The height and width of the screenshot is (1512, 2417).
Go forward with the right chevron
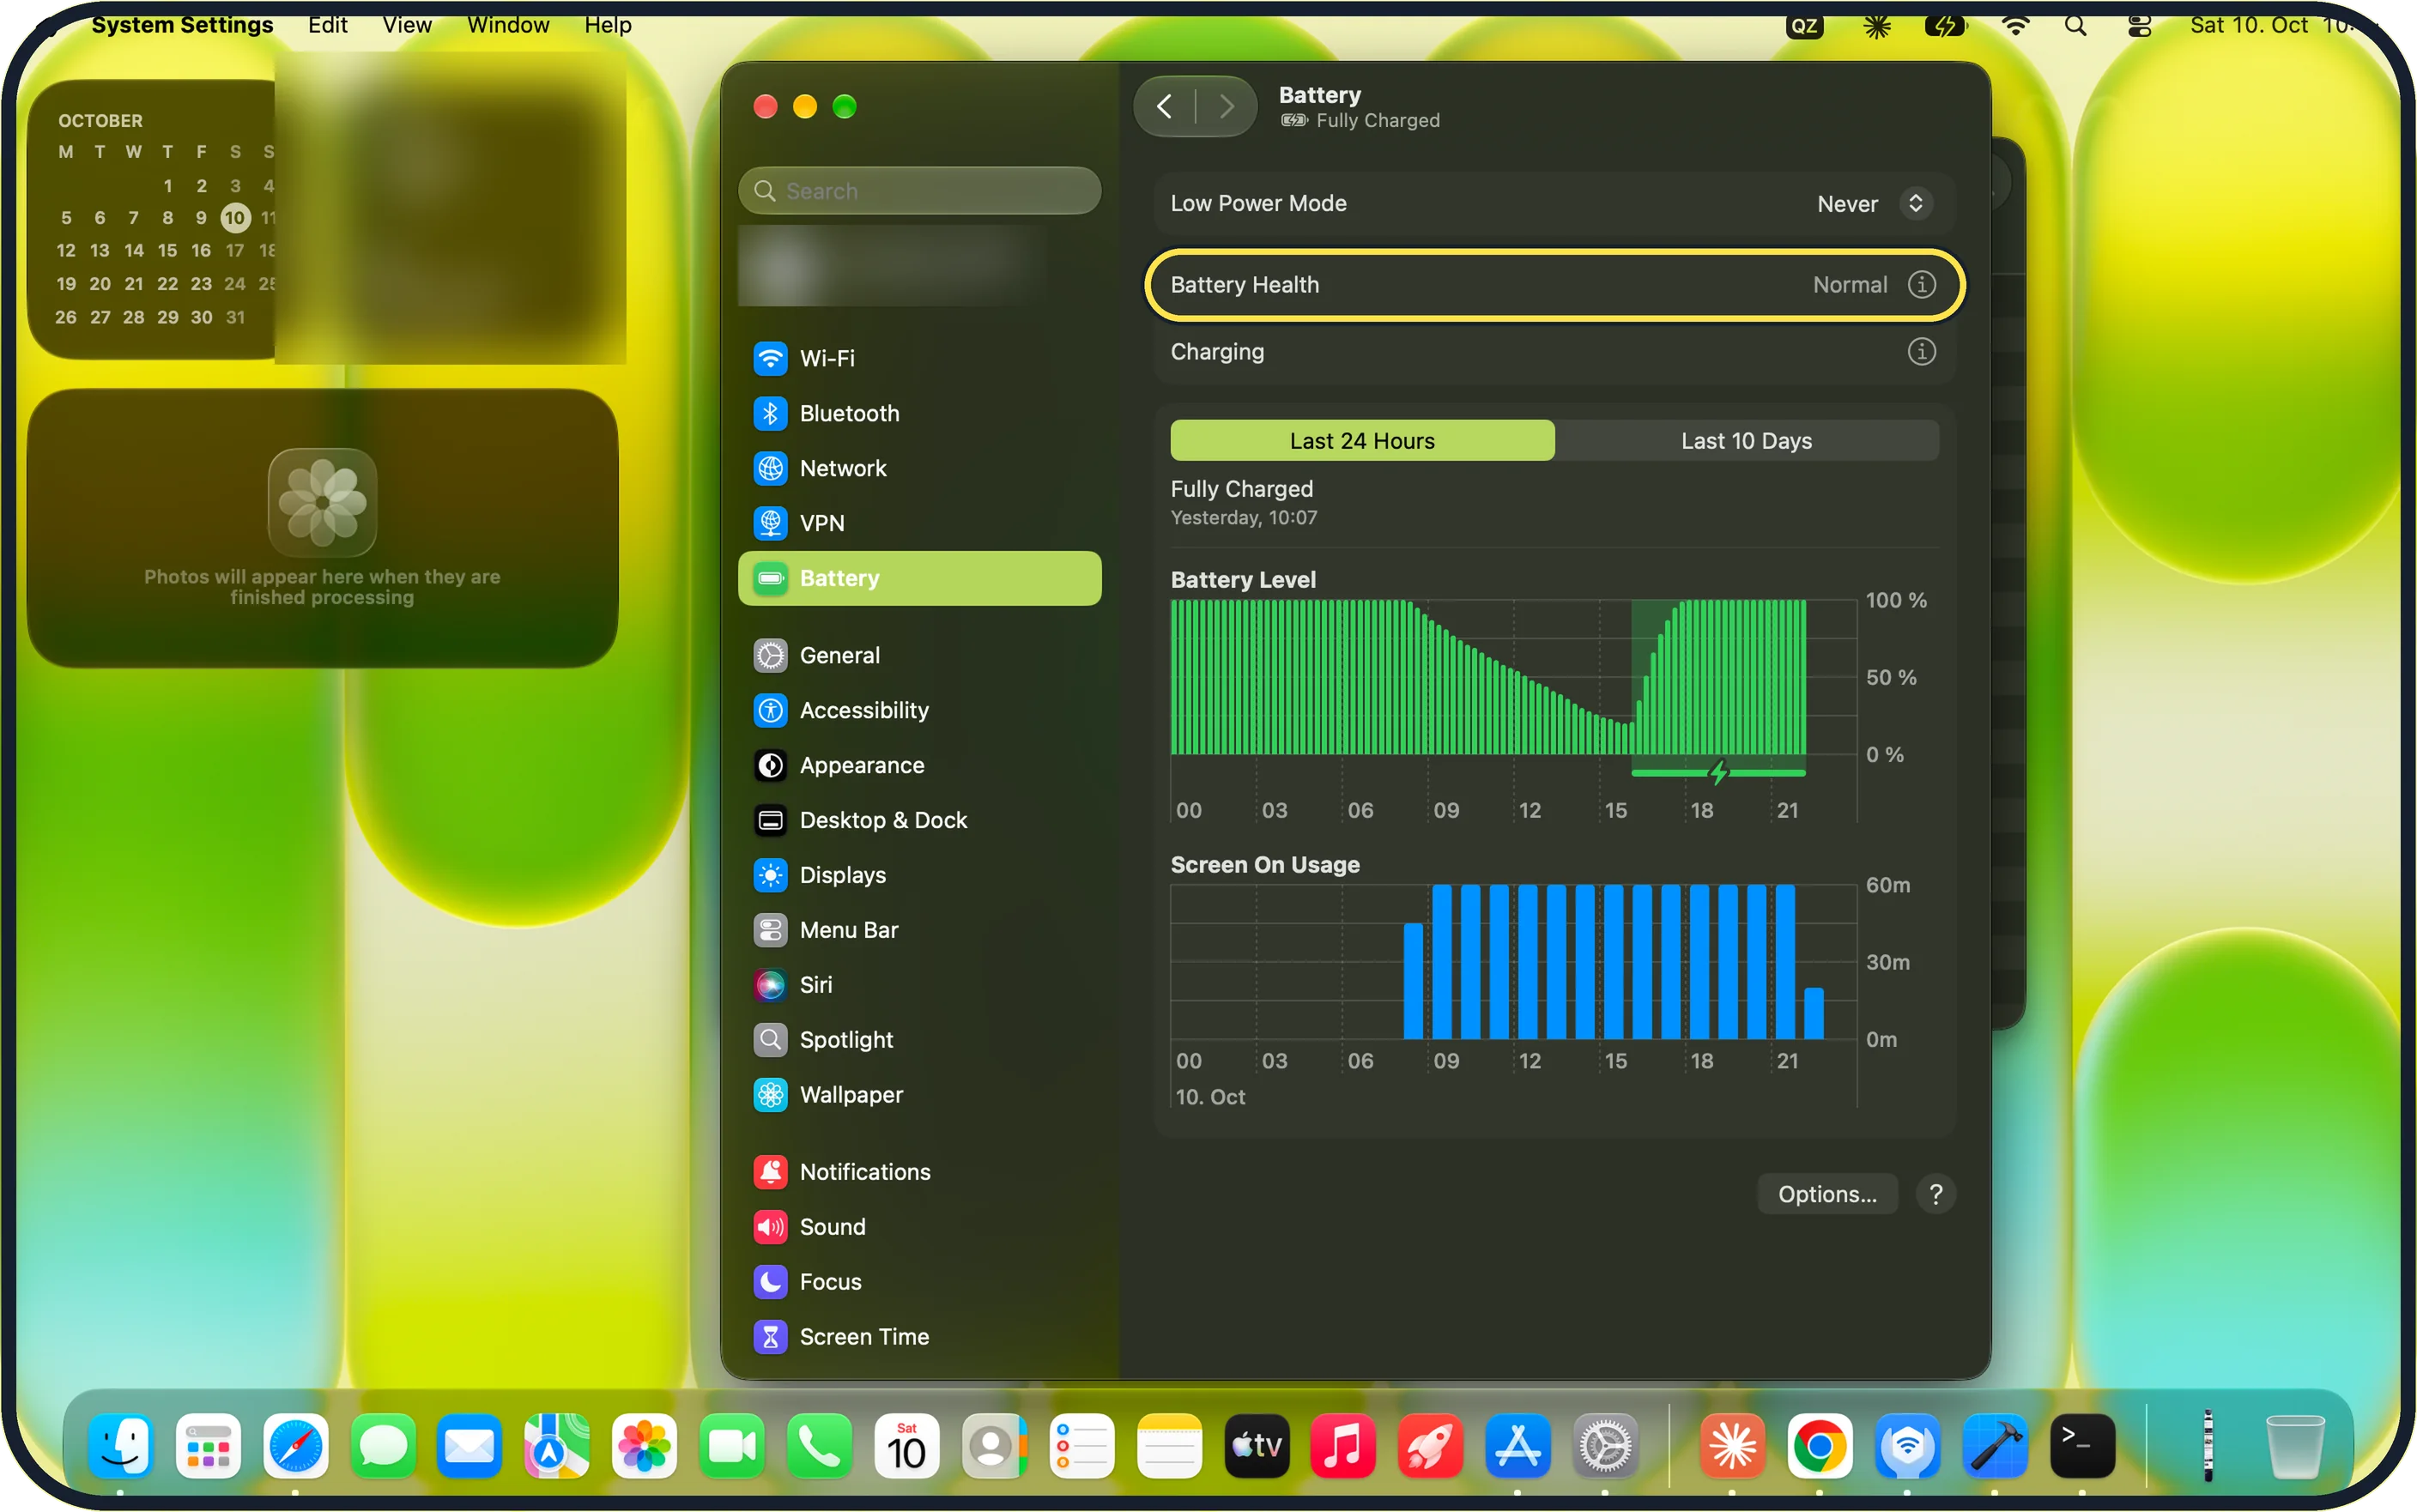tap(1226, 107)
